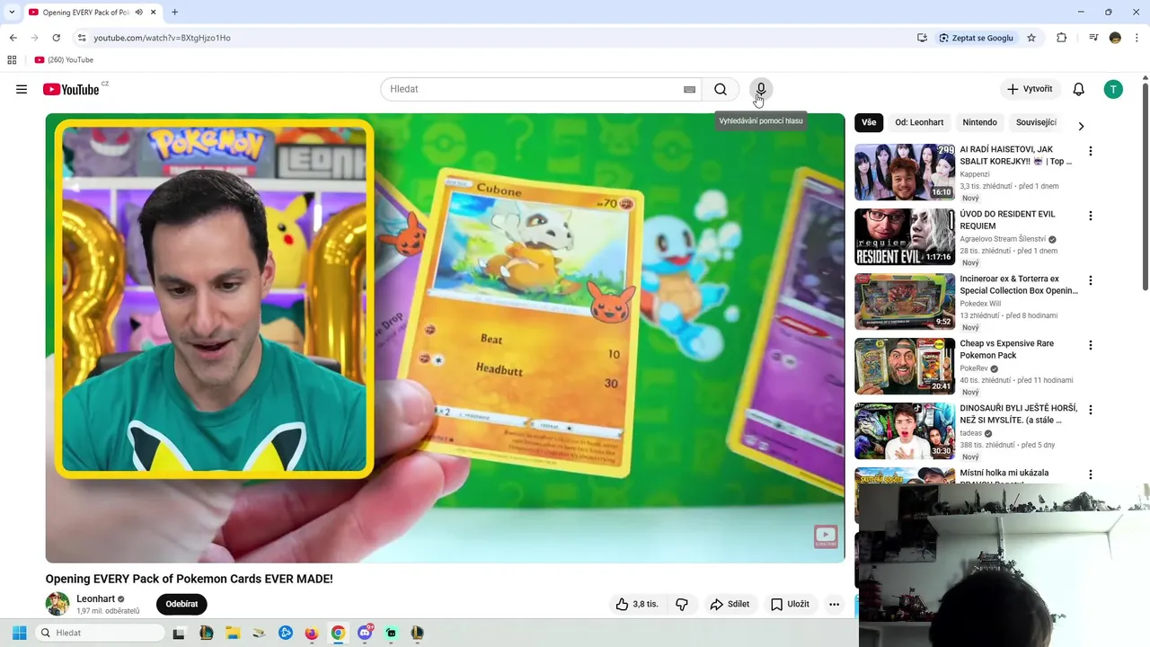Open Windows Start menu
This screenshot has height=647, width=1150.
19,633
